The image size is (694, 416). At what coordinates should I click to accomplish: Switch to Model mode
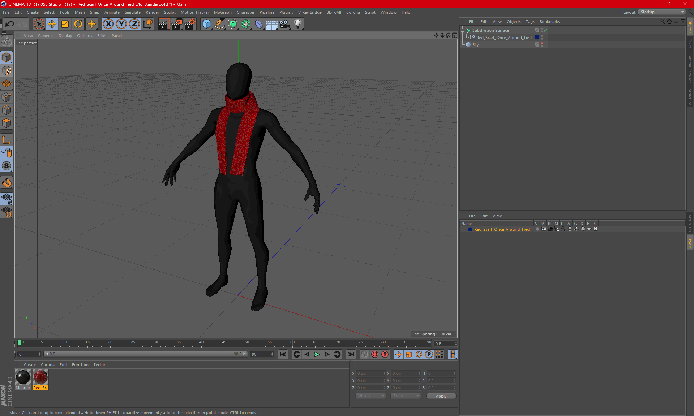coord(7,57)
